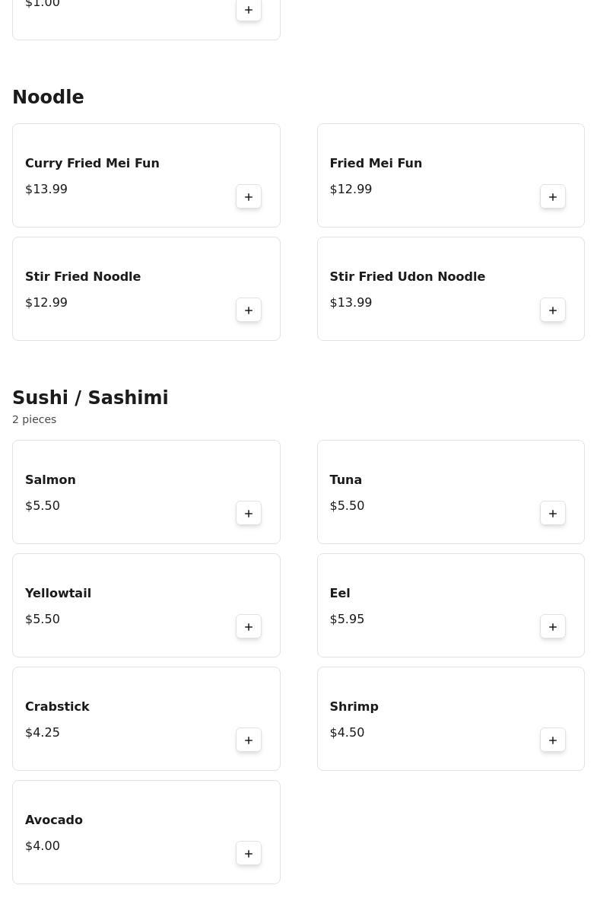Image resolution: width=597 pixels, height=901 pixels.
Task: Click the Sushi / Sashimi section heading
Action: (91, 398)
